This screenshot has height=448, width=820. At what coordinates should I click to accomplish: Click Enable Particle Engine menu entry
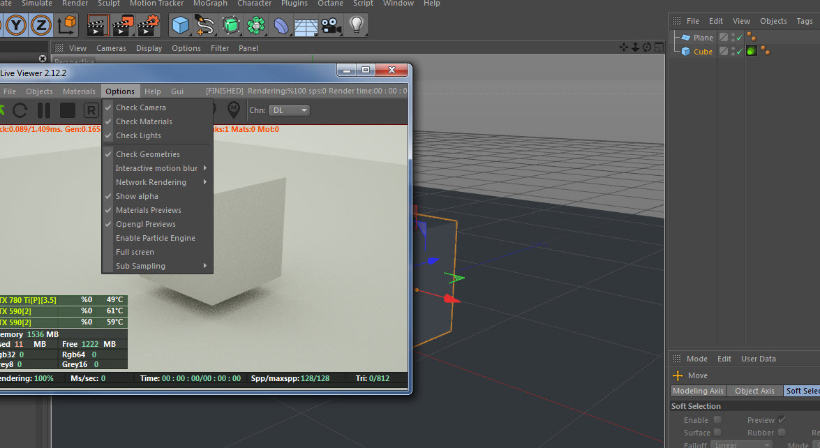pyautogui.click(x=158, y=238)
